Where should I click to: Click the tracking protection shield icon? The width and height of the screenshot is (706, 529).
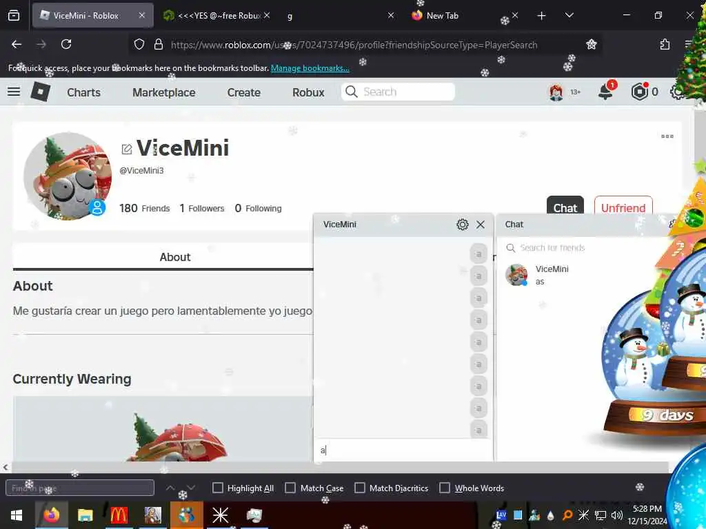(139, 44)
